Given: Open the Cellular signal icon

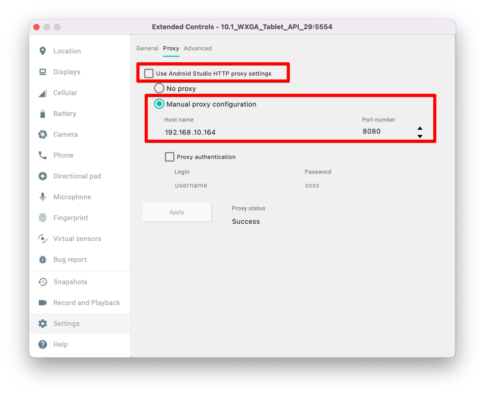Looking at the screenshot, I should 42,93.
